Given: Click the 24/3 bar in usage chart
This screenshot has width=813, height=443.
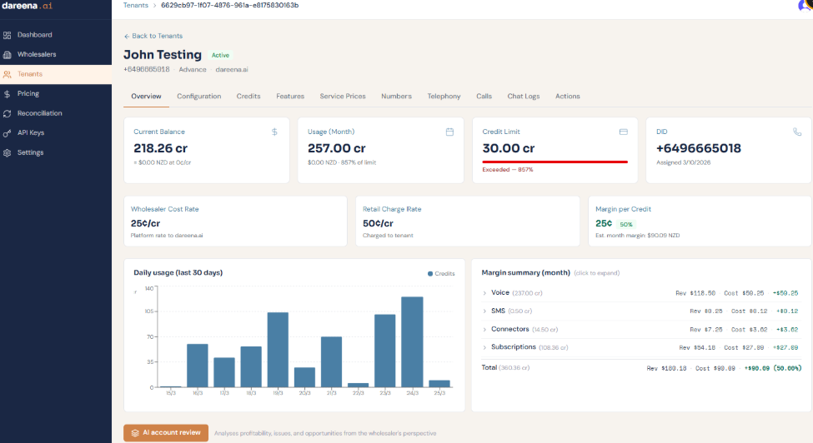Looking at the screenshot, I should [412, 341].
